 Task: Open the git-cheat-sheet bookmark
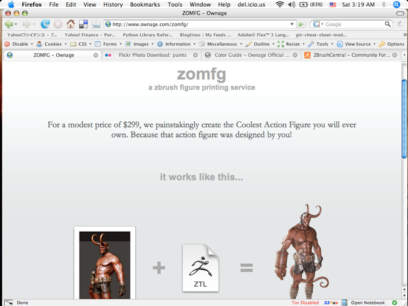pos(321,34)
